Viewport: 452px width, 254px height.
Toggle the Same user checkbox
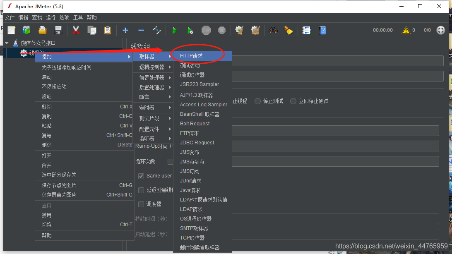click(x=141, y=176)
